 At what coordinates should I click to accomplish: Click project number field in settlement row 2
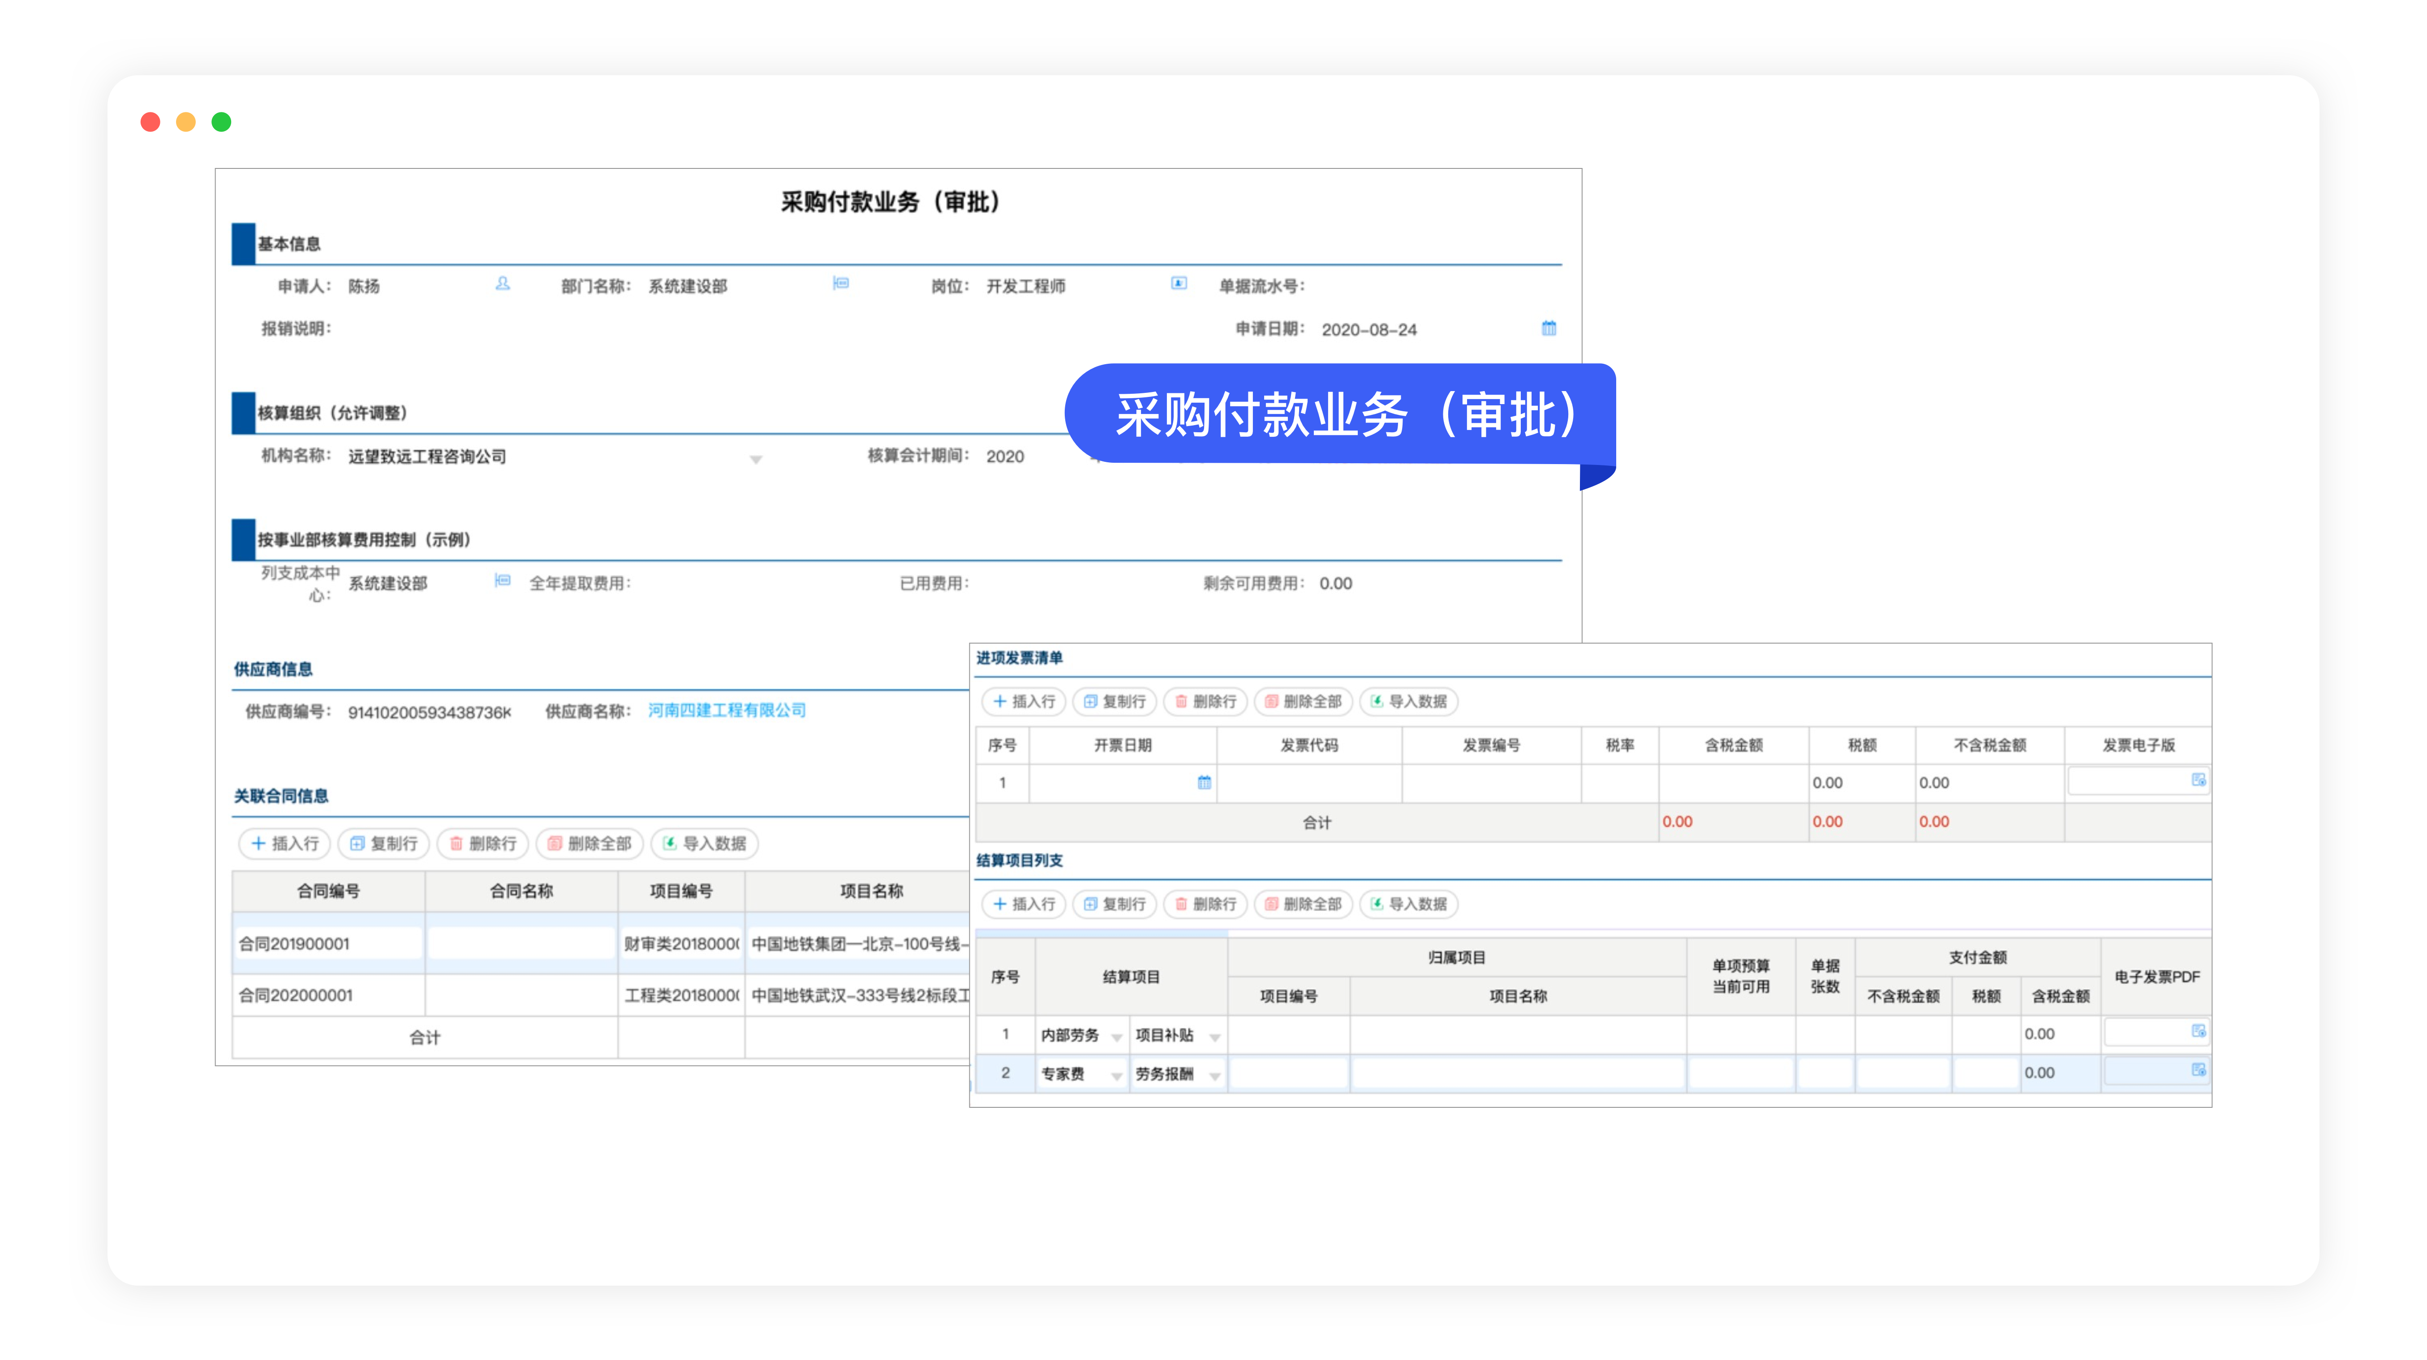point(1288,1073)
